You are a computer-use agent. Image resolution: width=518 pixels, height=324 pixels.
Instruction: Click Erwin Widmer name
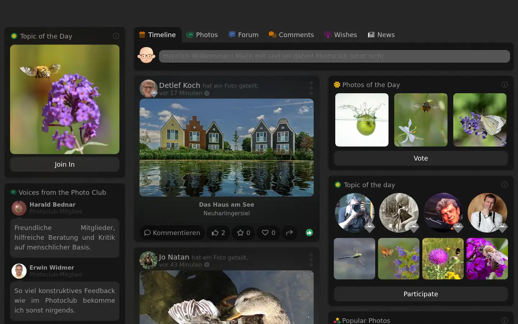pyautogui.click(x=52, y=267)
